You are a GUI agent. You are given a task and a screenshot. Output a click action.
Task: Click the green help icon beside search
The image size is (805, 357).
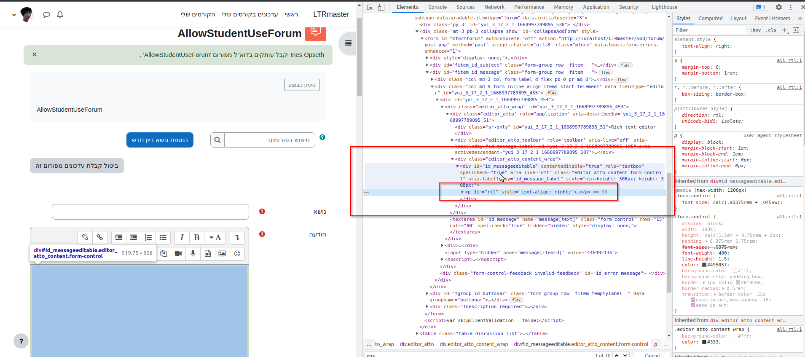322,137
